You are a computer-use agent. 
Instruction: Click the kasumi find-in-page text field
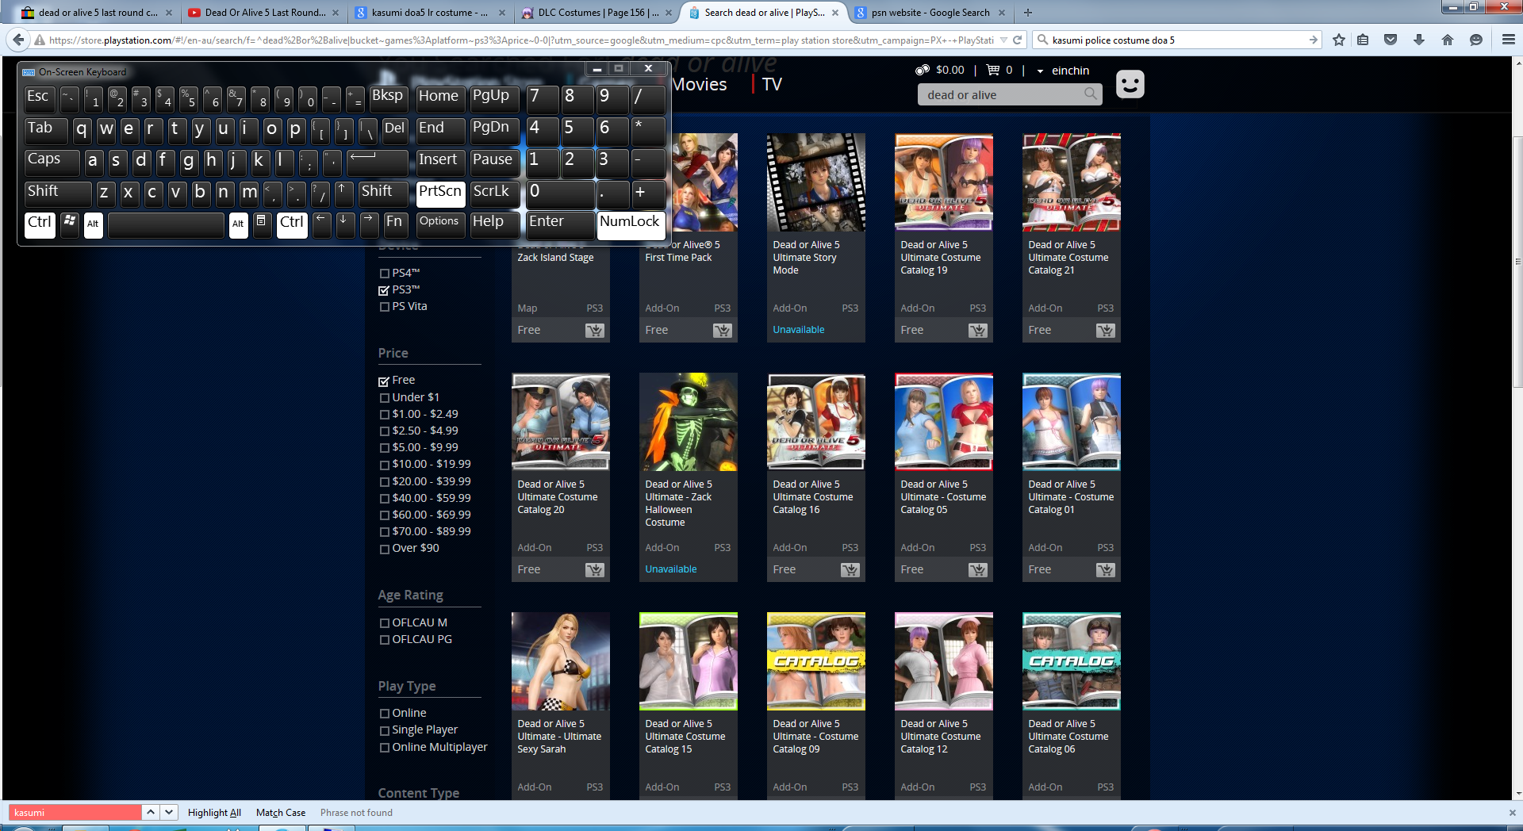pos(75,812)
